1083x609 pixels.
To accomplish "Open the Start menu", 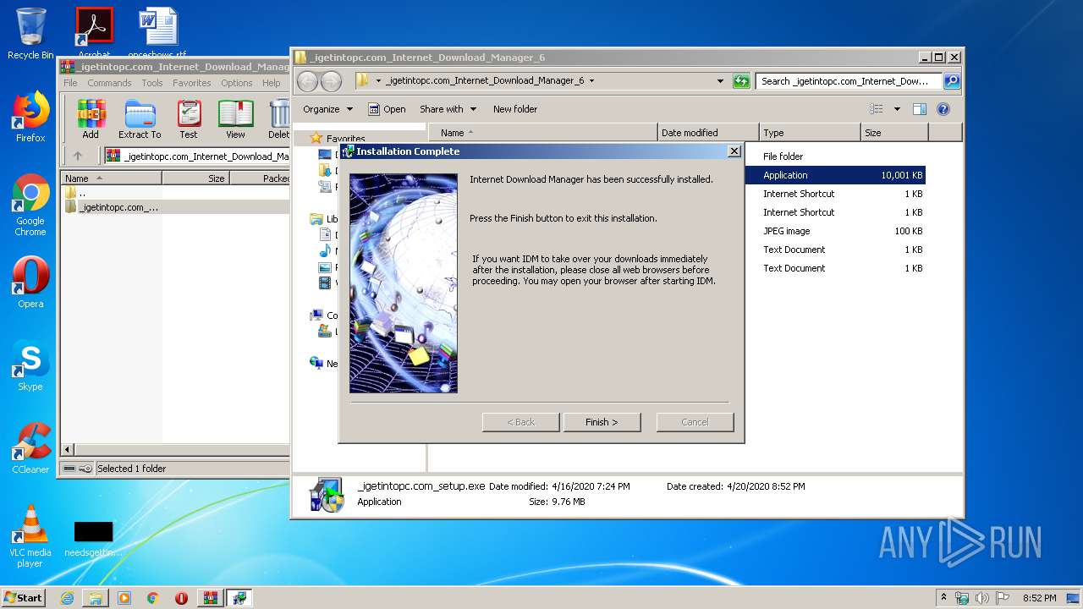I will pyautogui.click(x=23, y=598).
